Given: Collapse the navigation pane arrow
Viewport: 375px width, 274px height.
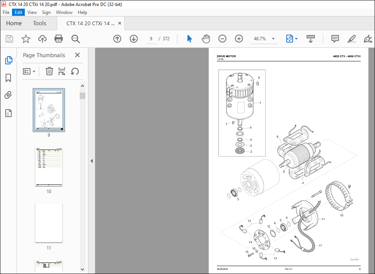Looking at the screenshot, I should pyautogui.click(x=92, y=161).
